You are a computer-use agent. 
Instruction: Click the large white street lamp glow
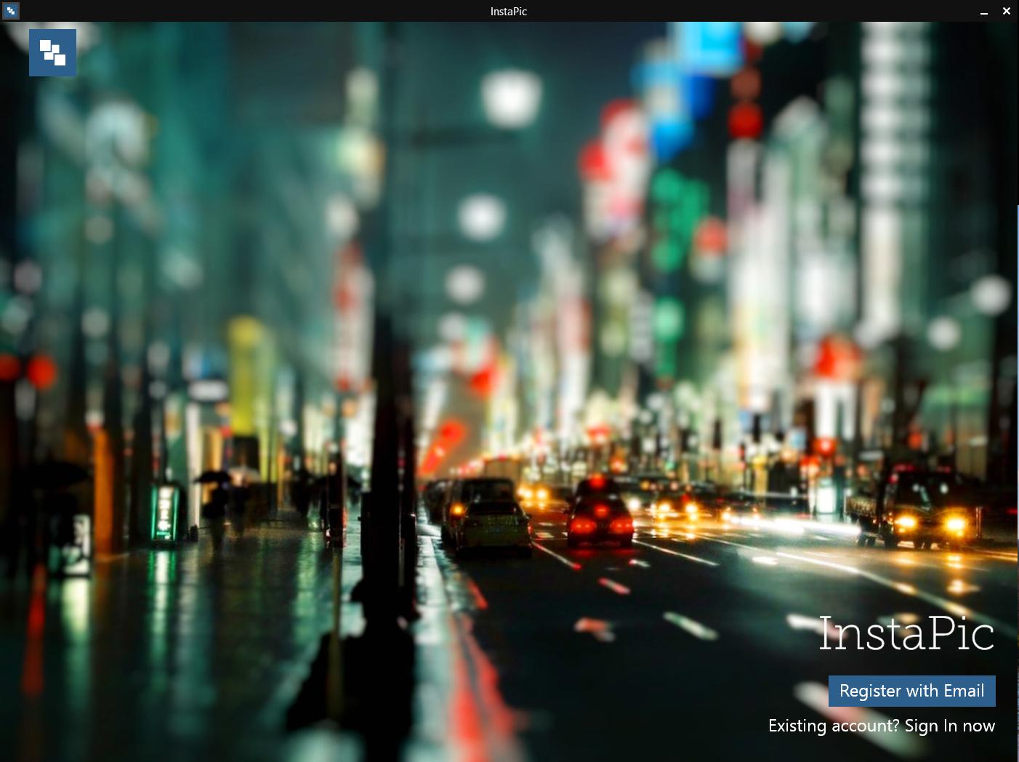[x=511, y=98]
